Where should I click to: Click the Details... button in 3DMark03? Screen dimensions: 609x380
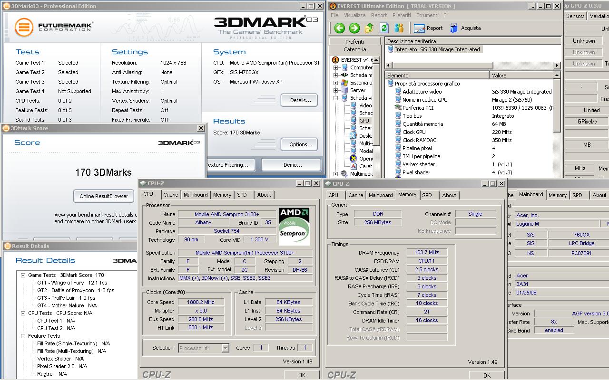click(x=300, y=100)
